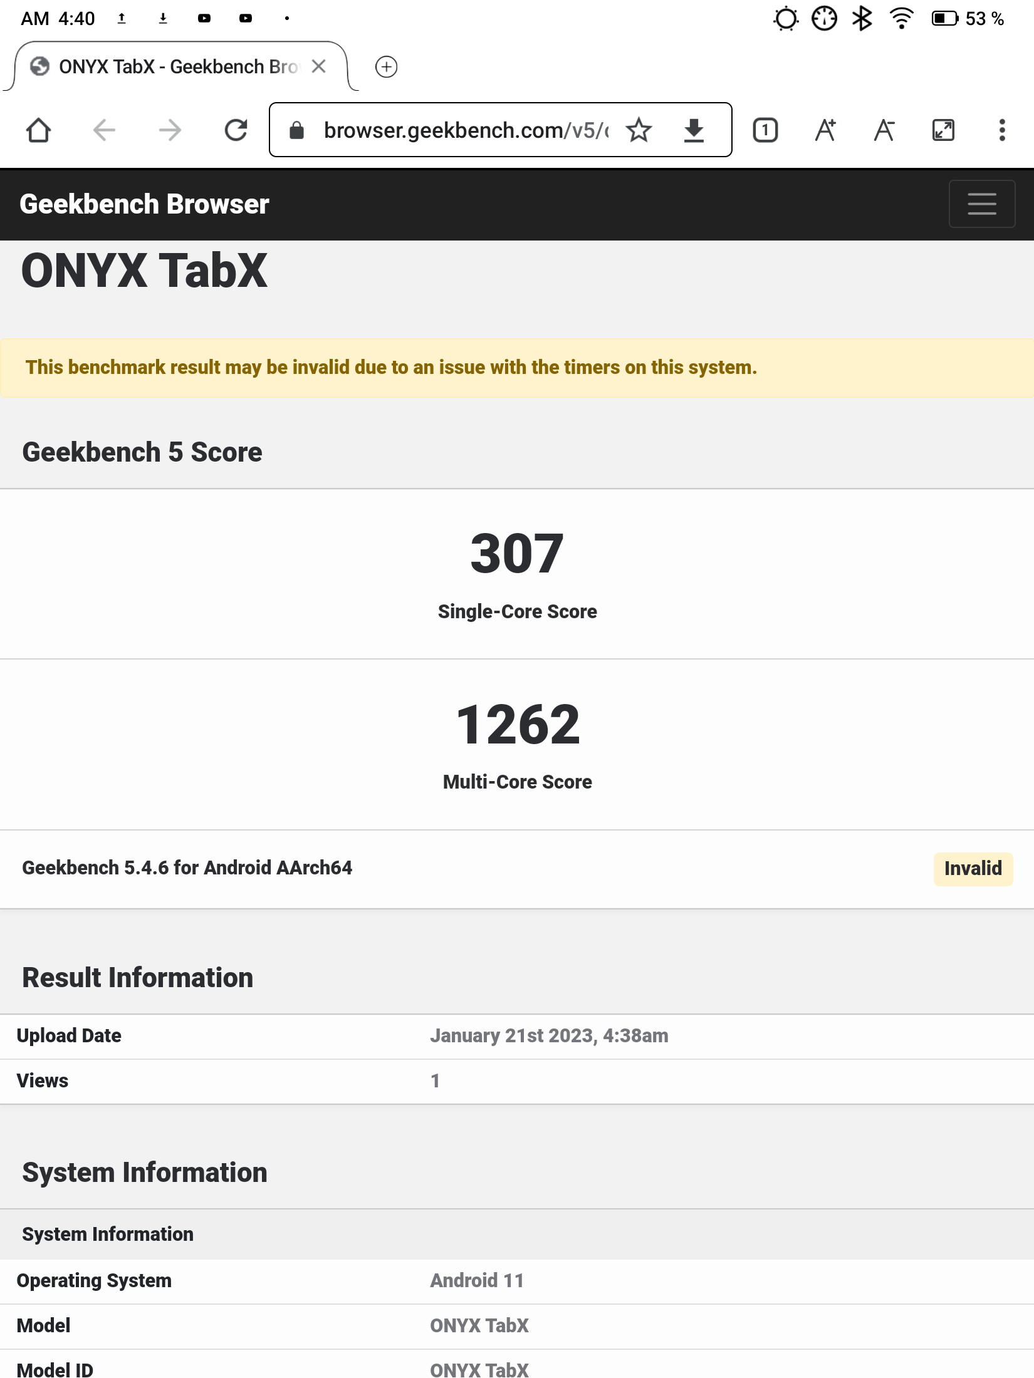Expand the Geekbench hamburger navigation menu
1034x1378 pixels.
982,204
